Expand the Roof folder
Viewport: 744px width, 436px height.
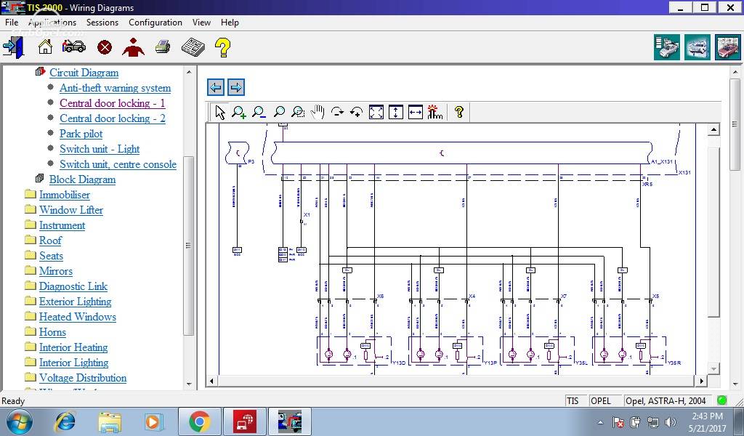(50, 241)
